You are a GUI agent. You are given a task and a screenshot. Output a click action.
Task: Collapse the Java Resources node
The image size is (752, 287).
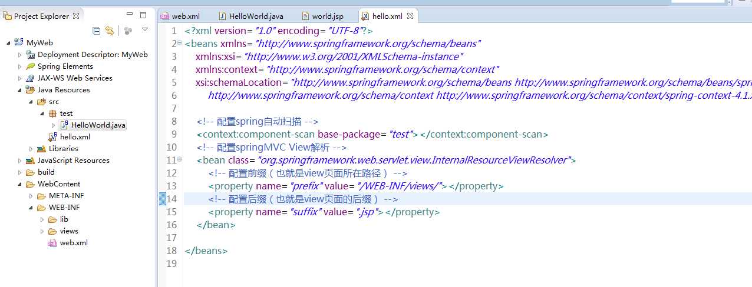[x=19, y=90]
